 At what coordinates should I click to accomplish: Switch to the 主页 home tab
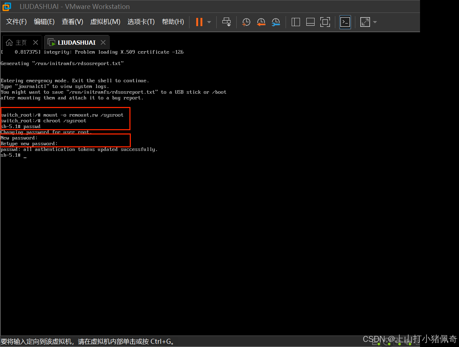[x=21, y=43]
